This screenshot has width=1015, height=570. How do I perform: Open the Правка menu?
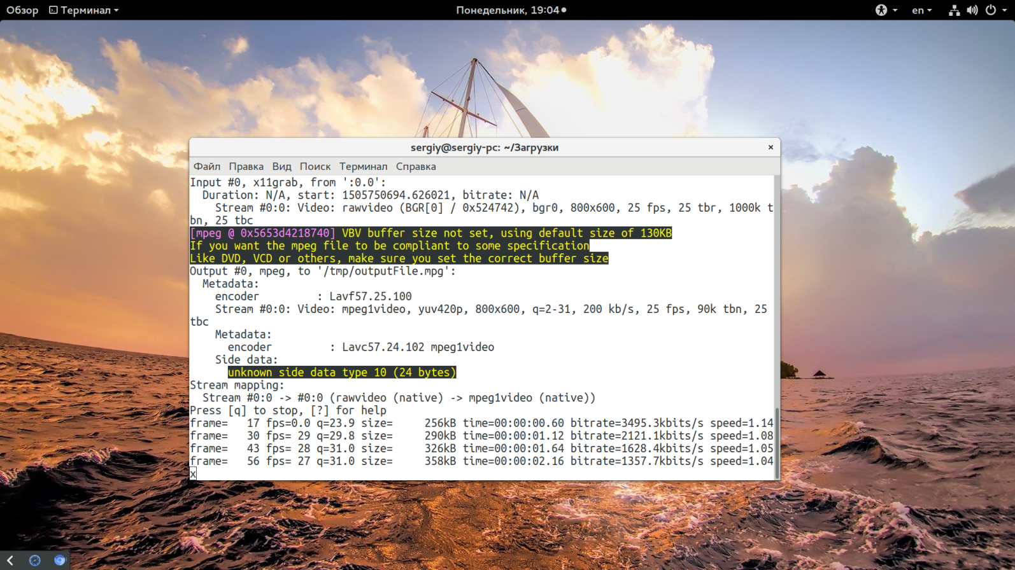pyautogui.click(x=246, y=167)
